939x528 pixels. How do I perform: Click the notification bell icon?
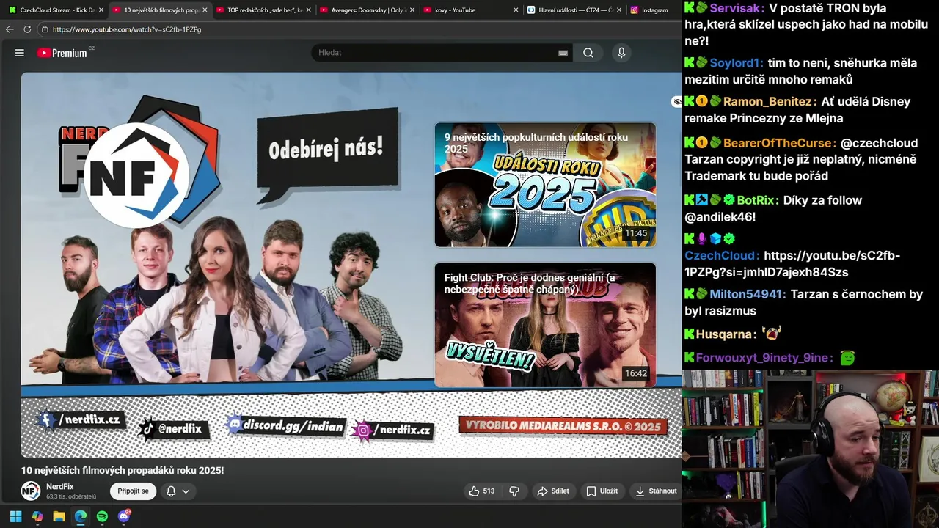click(171, 491)
